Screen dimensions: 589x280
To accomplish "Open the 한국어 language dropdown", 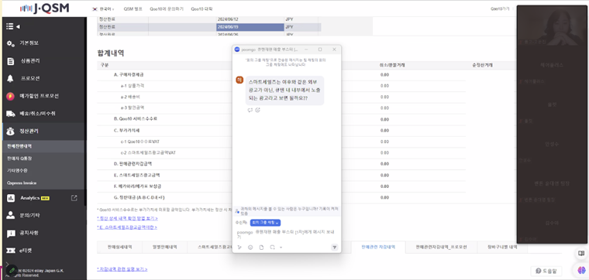I will [x=103, y=9].
